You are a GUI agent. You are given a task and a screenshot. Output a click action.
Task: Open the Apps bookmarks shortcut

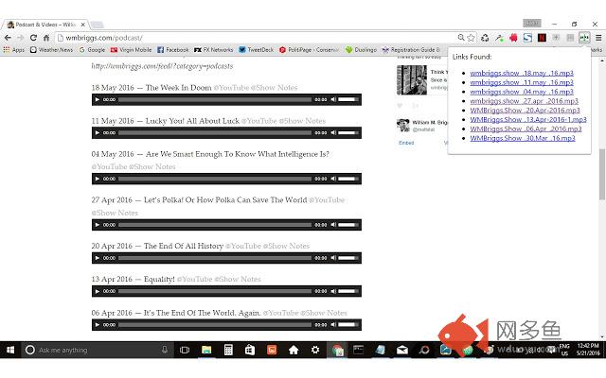pos(13,49)
